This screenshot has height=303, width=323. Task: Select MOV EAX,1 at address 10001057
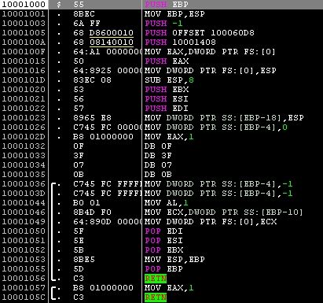click(169, 288)
